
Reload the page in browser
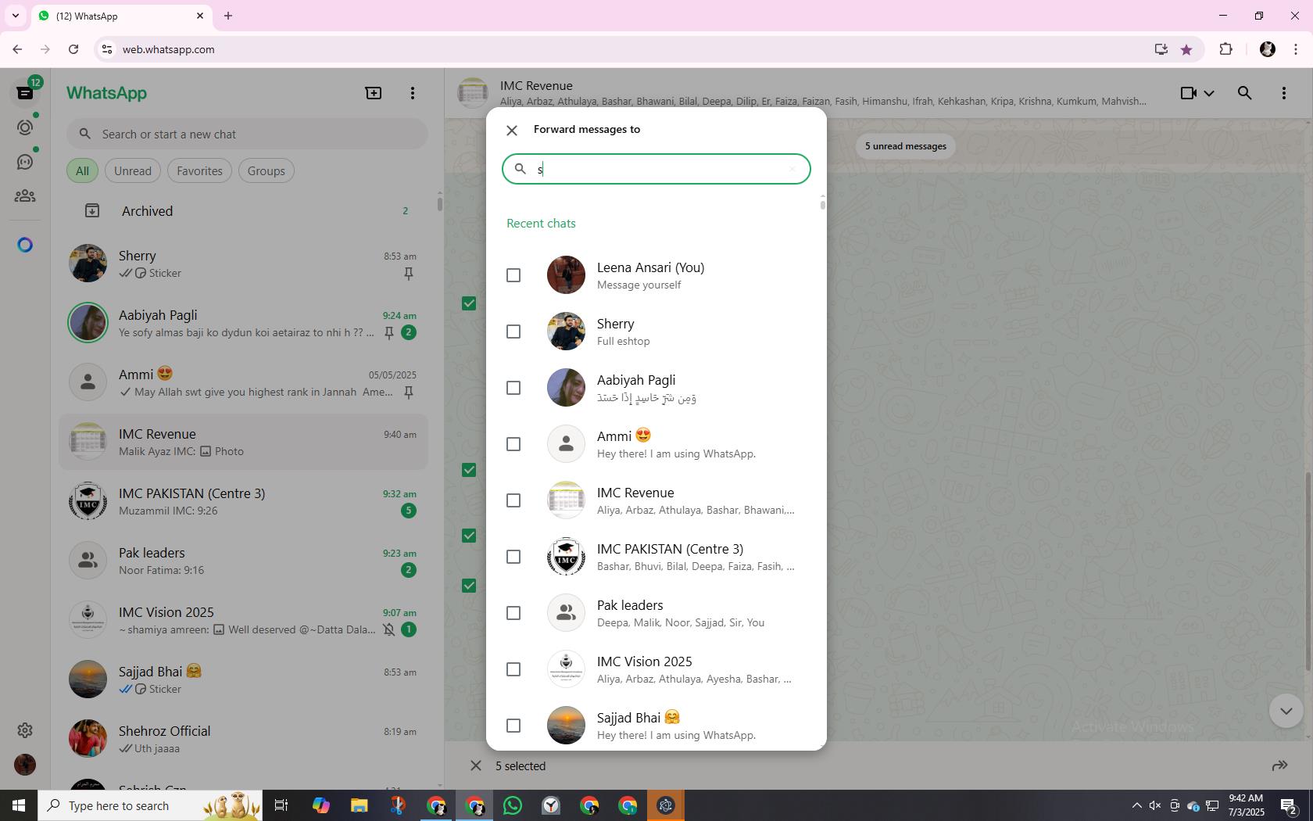tap(73, 49)
